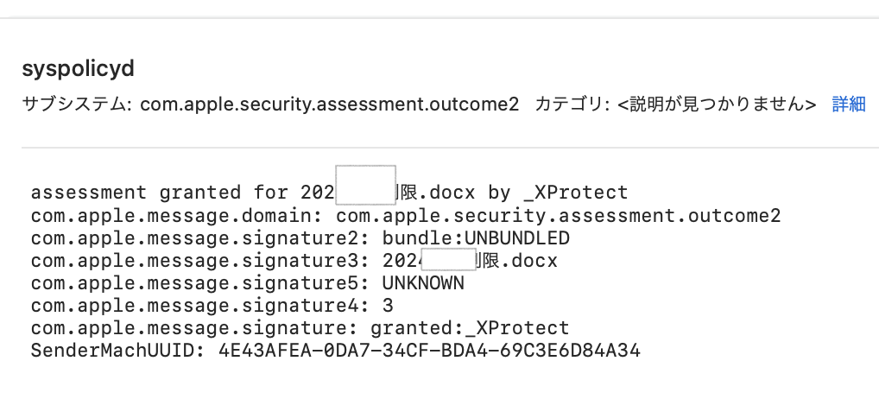The image size is (879, 399).
Task: Click the サブシステム label
Action: coord(73,104)
